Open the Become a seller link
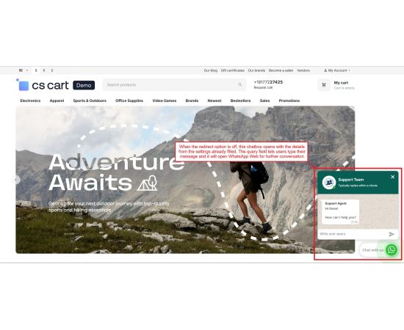404x330 pixels. [281, 70]
